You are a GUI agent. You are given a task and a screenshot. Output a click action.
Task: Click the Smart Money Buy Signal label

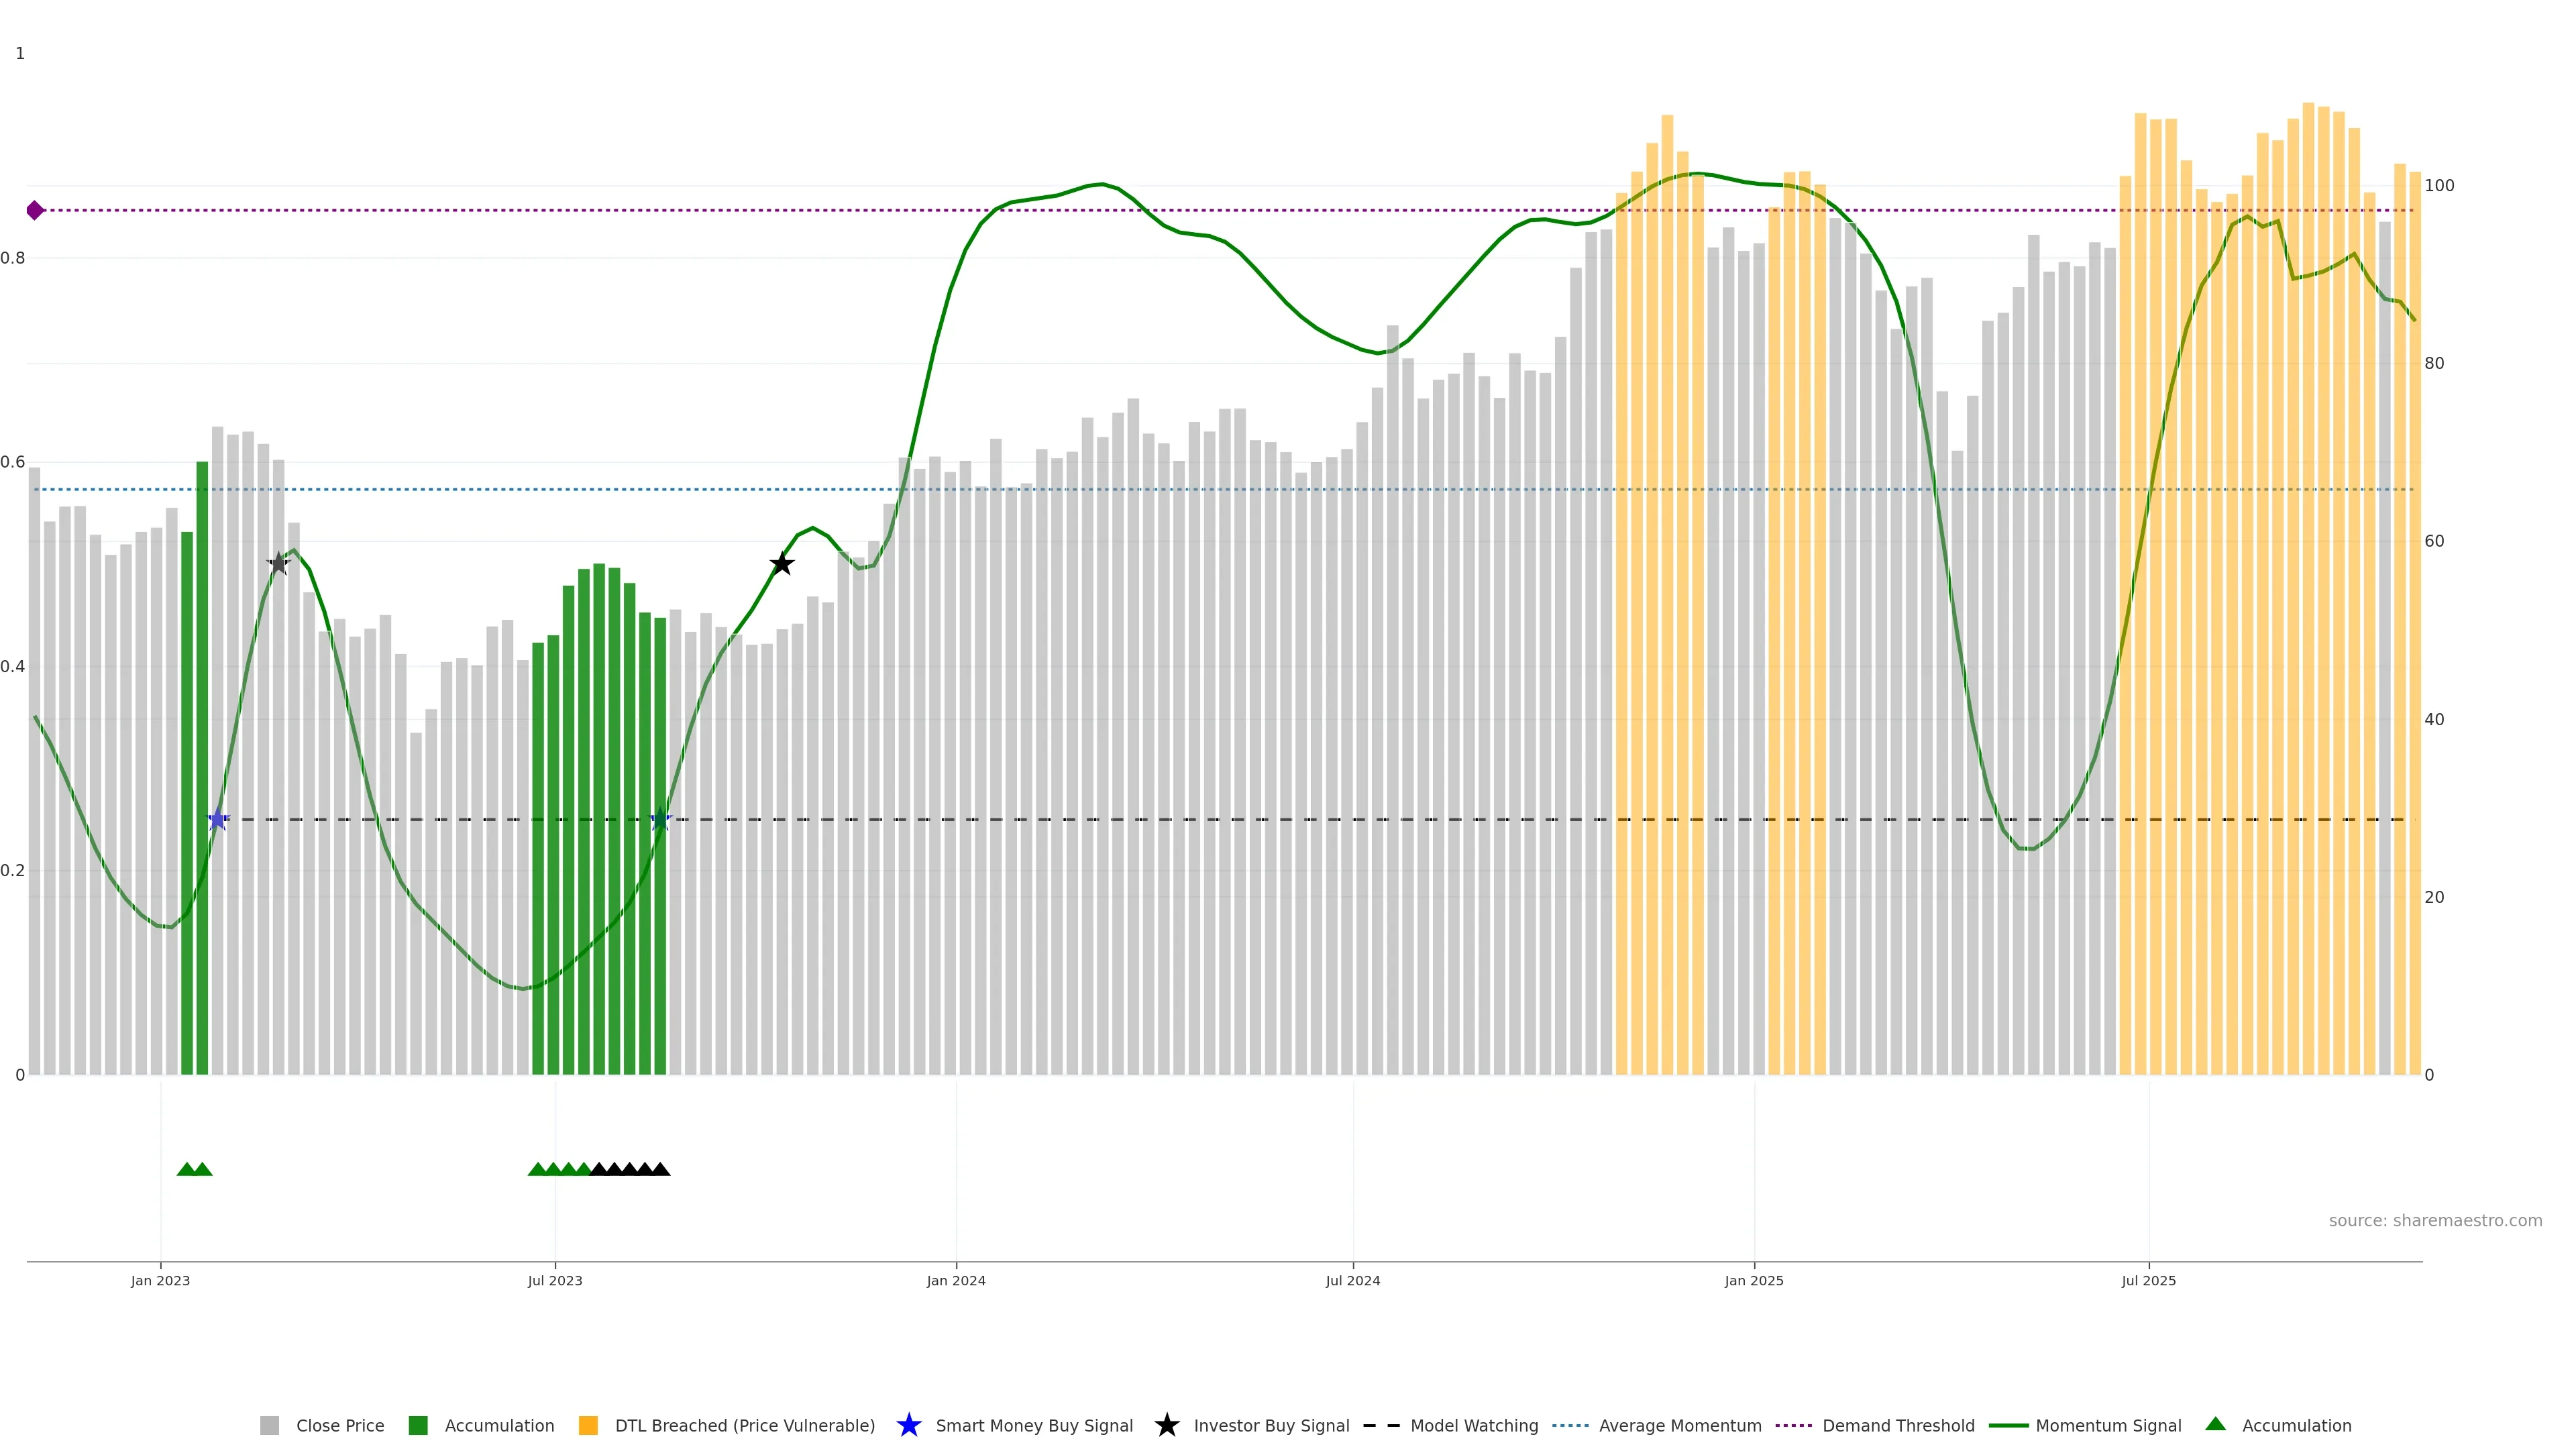click(x=1034, y=1425)
